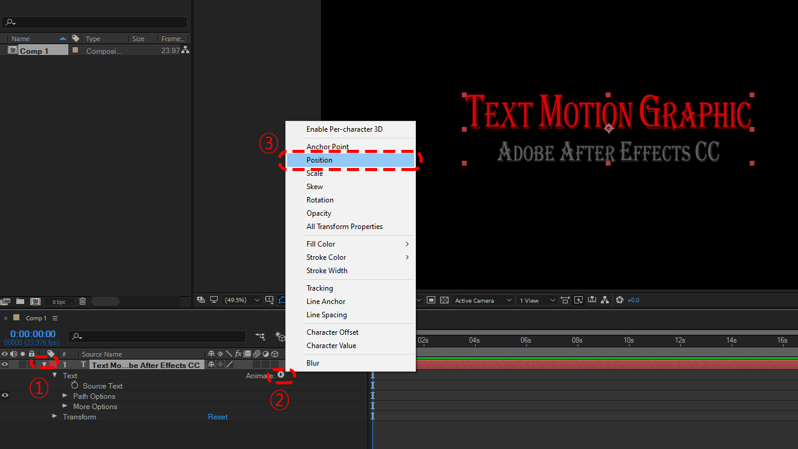Viewport: 798px width, 449px height.
Task: Open the Fast Previews options
Action: 579,300
